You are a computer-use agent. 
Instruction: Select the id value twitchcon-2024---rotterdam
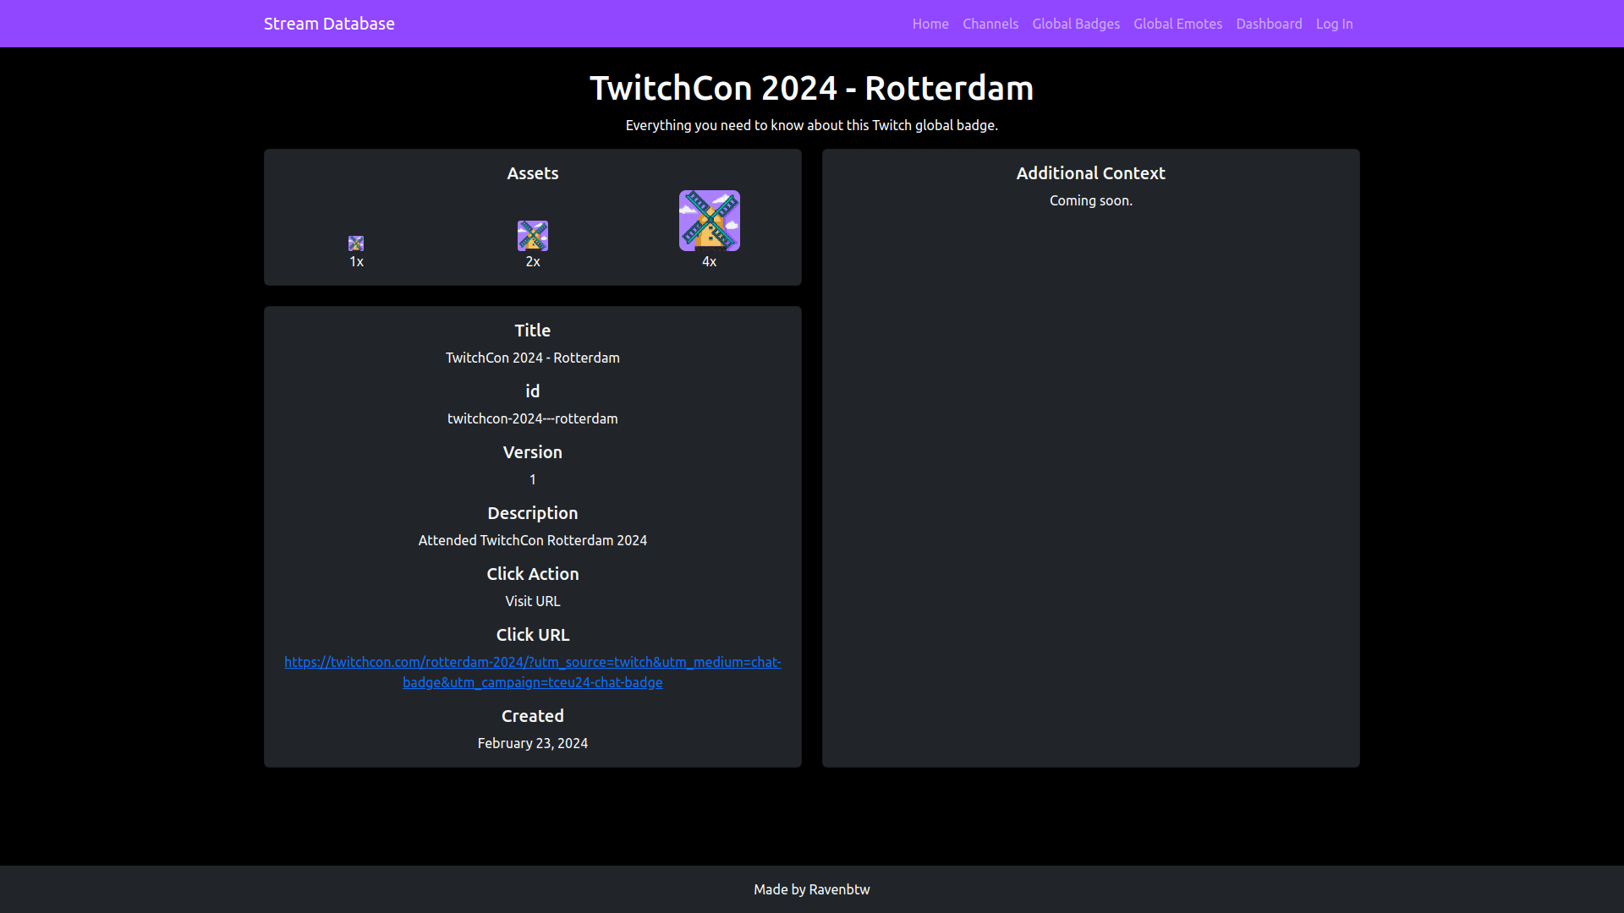[x=533, y=418]
